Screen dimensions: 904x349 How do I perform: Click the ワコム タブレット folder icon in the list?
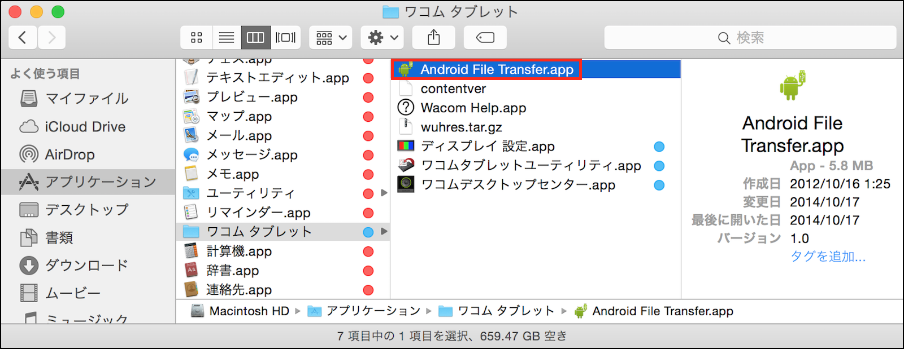tap(192, 232)
